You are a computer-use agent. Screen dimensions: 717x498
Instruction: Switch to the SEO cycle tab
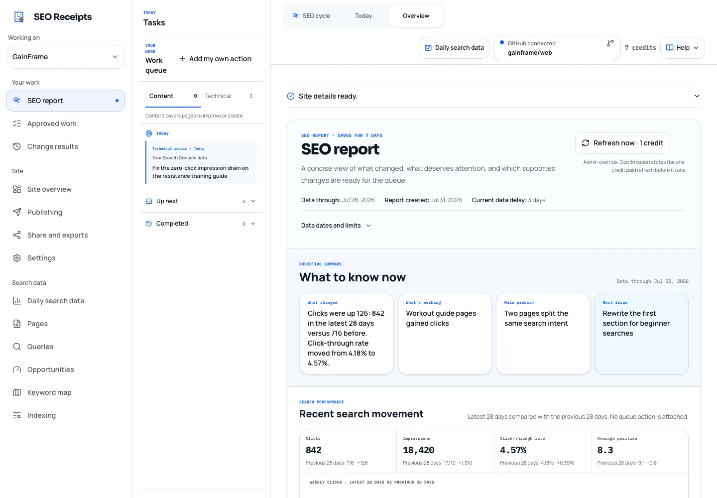311,16
